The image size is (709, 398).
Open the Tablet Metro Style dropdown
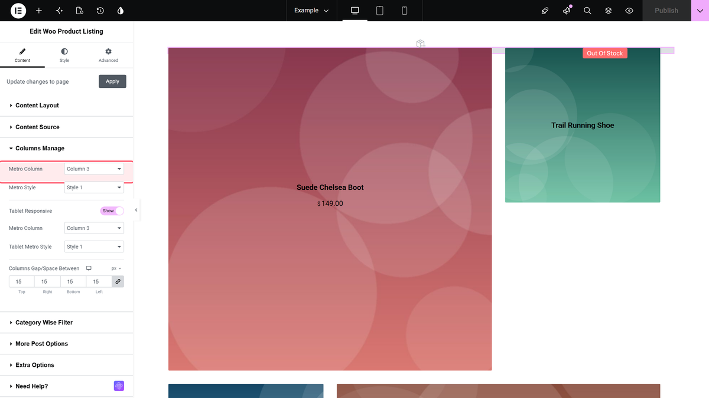point(94,247)
